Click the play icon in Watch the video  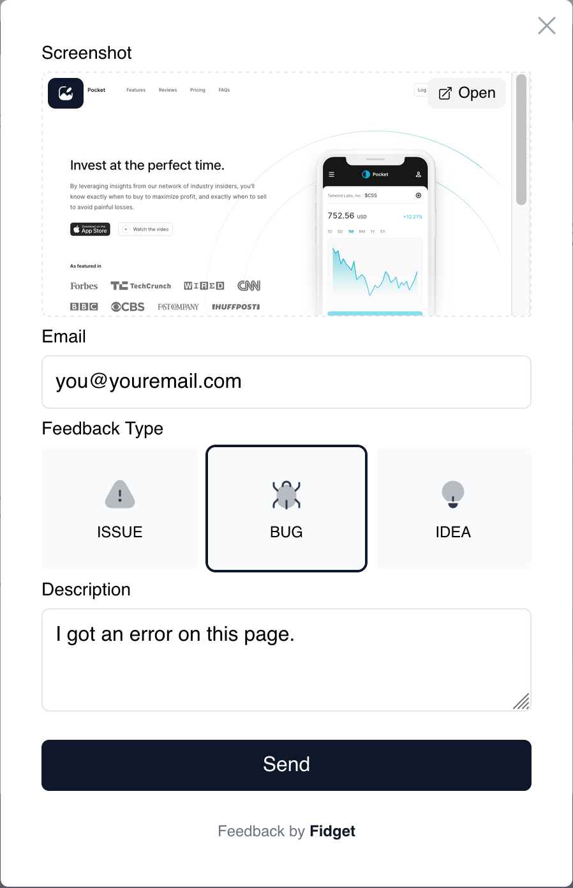tap(126, 229)
